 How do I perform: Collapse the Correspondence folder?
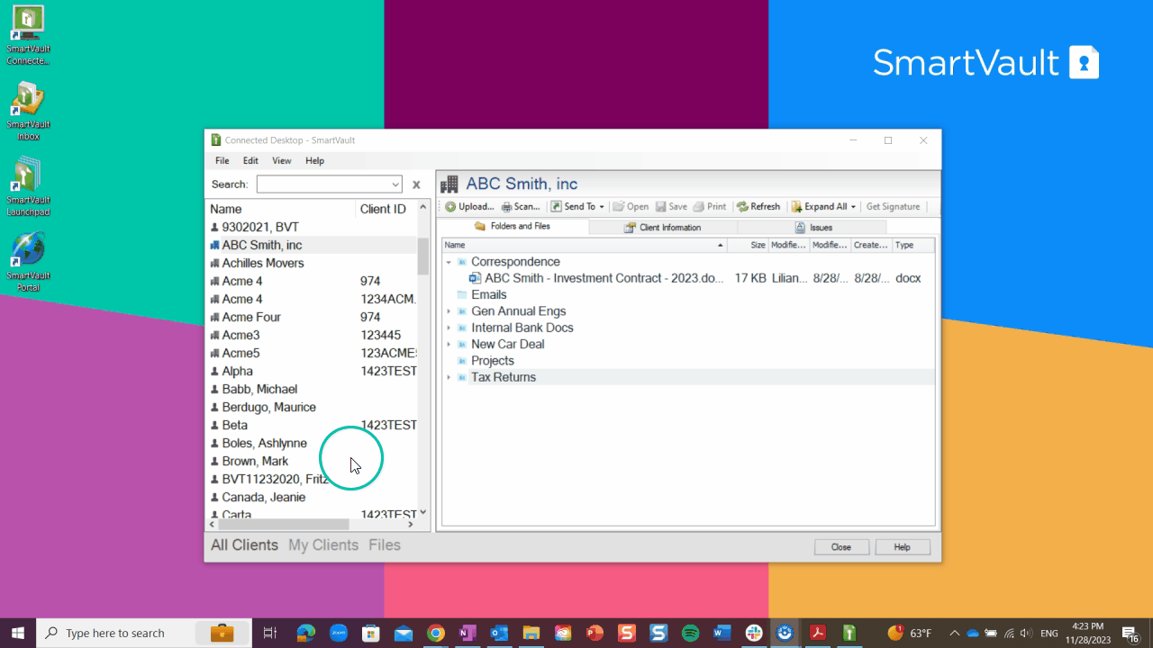[x=449, y=262]
